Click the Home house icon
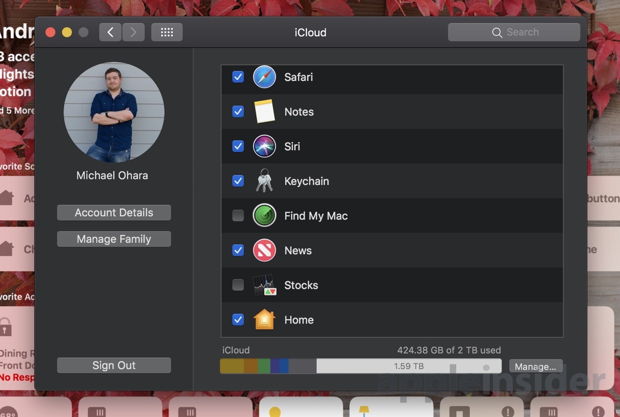 click(264, 319)
